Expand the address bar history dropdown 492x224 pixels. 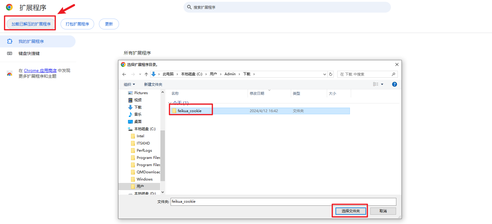point(325,74)
